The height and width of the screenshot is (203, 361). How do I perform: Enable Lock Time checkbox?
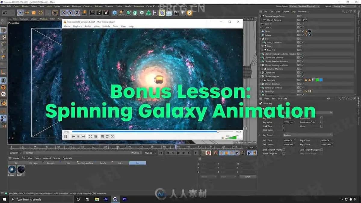[284, 126]
